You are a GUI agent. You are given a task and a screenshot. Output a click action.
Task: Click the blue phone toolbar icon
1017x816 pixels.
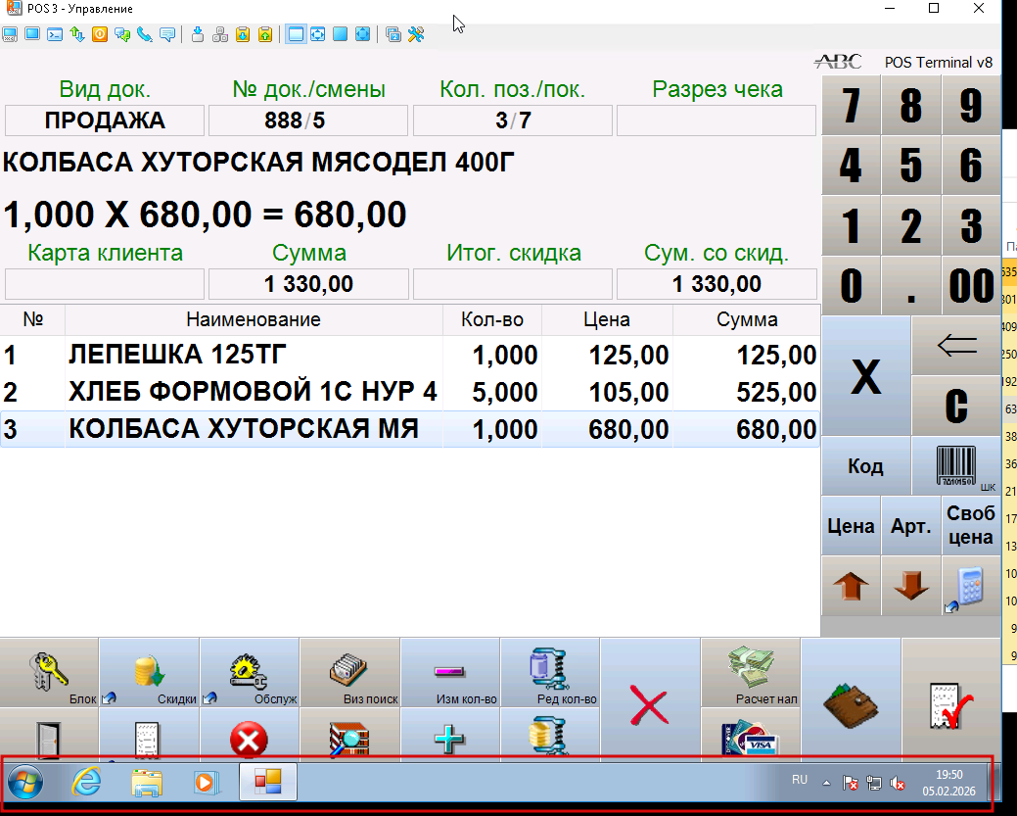(x=145, y=34)
